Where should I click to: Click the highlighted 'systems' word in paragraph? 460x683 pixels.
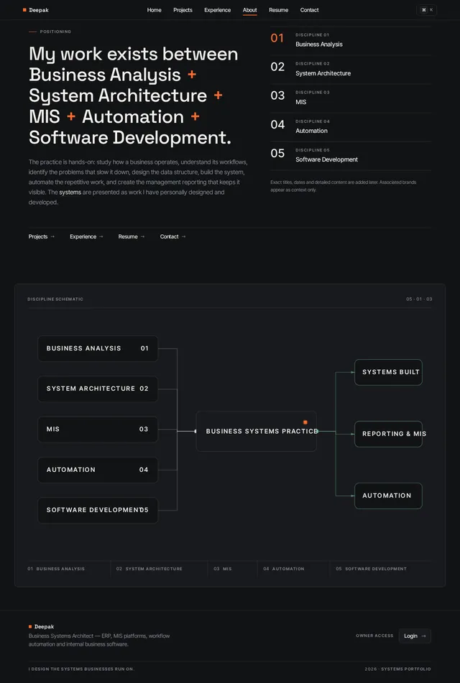pos(70,192)
